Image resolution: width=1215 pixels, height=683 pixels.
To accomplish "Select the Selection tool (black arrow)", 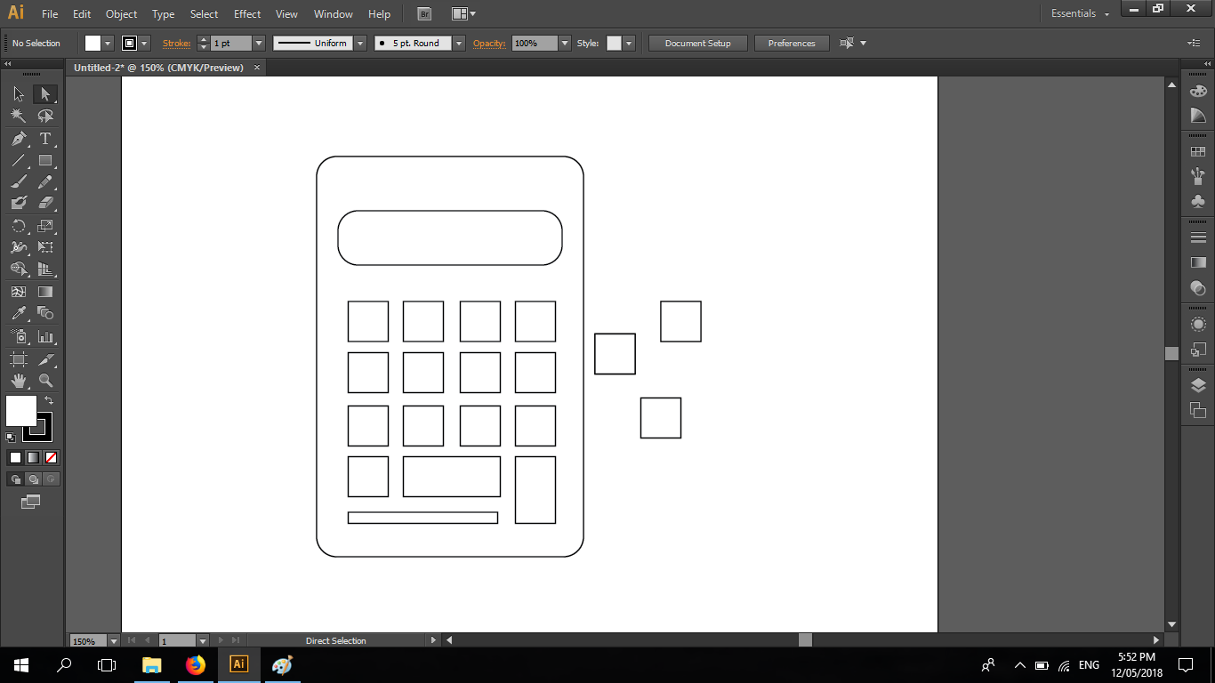I will click(x=19, y=94).
